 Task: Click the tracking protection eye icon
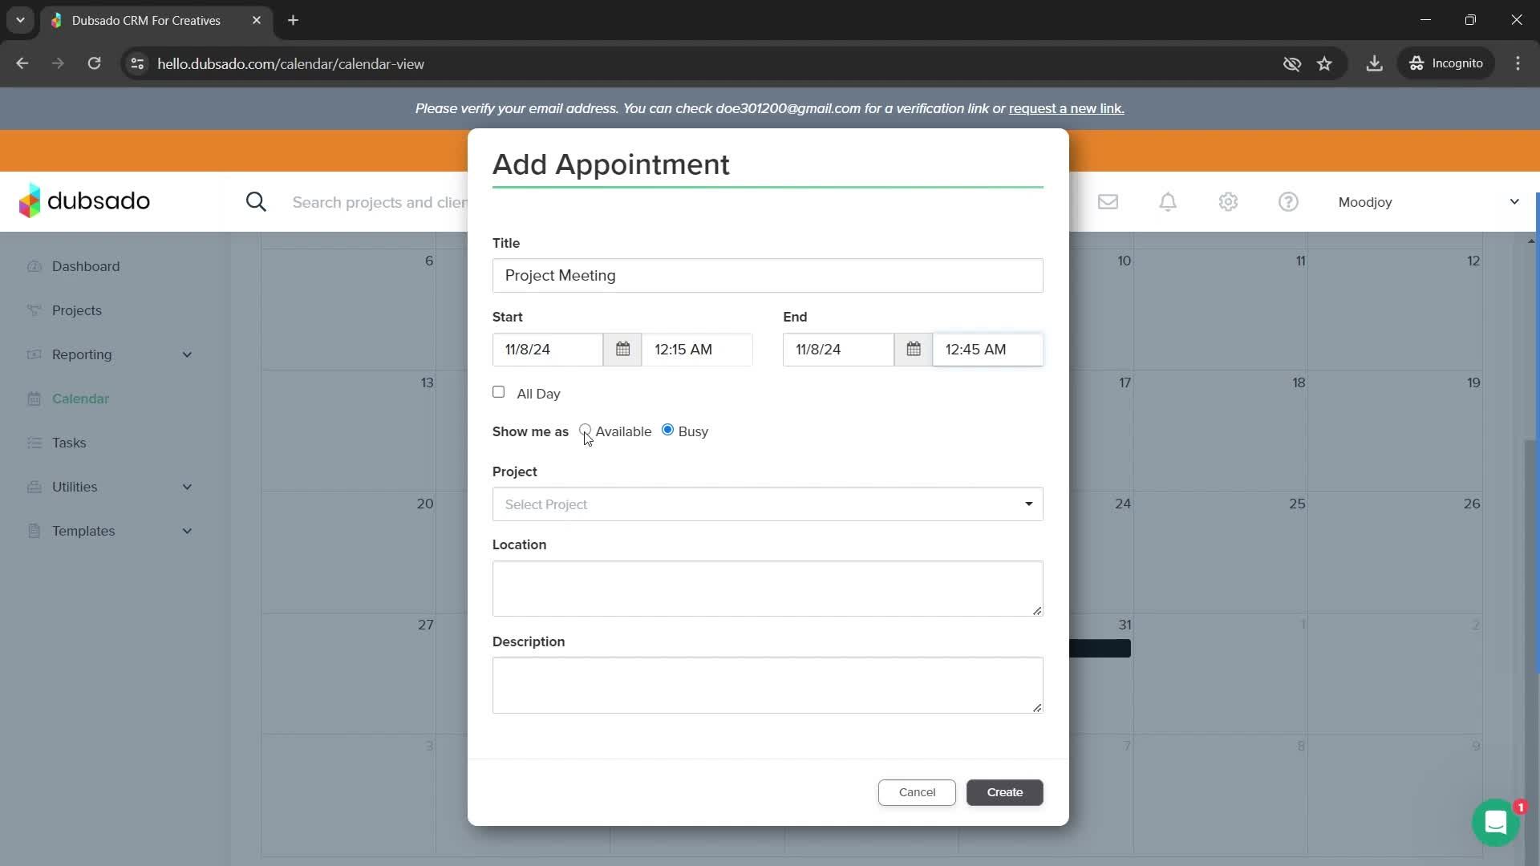pos(1291,63)
